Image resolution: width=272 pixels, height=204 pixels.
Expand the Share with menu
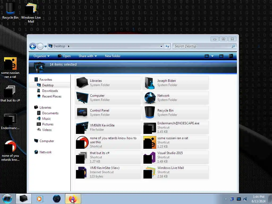88,56
